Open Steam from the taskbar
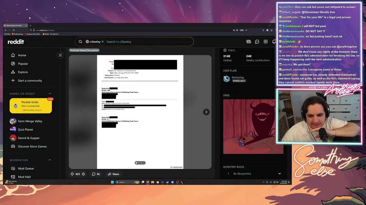The width and height of the screenshot is (366, 205). [167, 182]
